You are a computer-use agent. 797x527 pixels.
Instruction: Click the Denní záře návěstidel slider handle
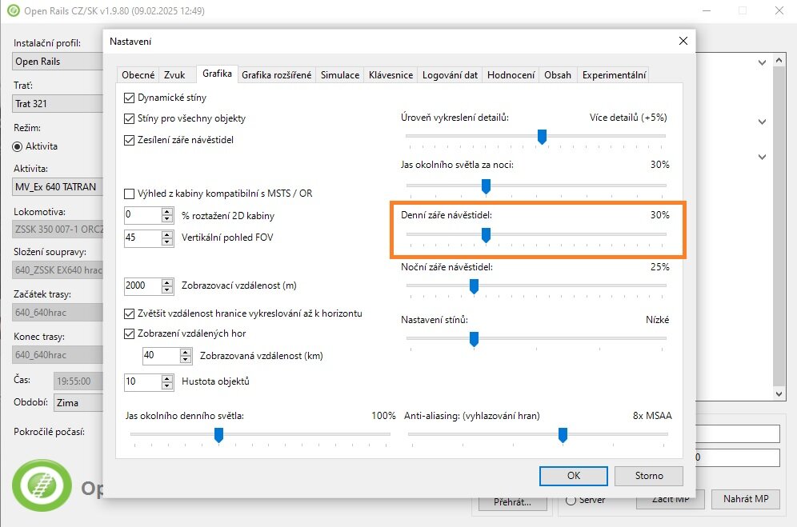(x=485, y=234)
